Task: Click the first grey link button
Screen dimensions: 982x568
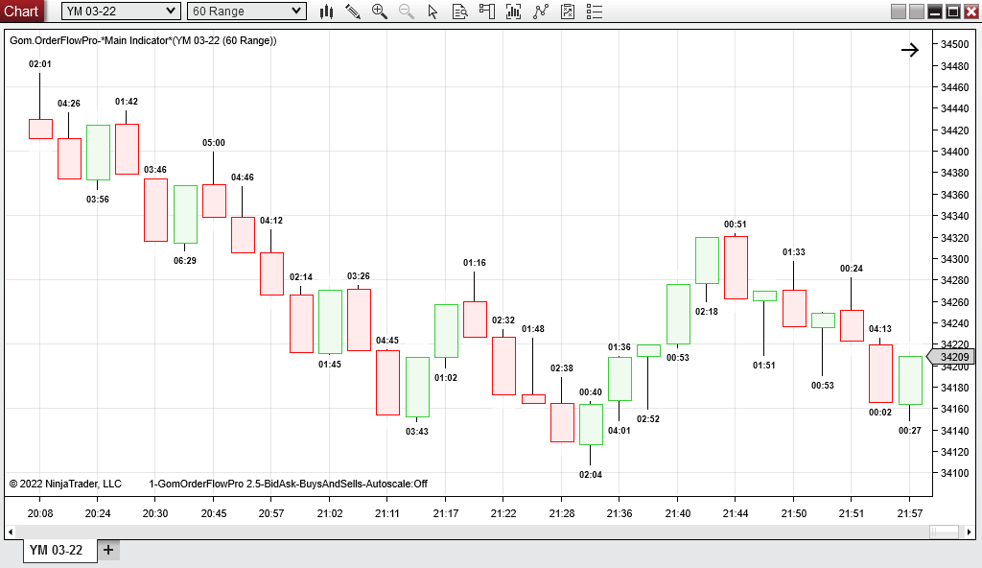Action: 898,12
